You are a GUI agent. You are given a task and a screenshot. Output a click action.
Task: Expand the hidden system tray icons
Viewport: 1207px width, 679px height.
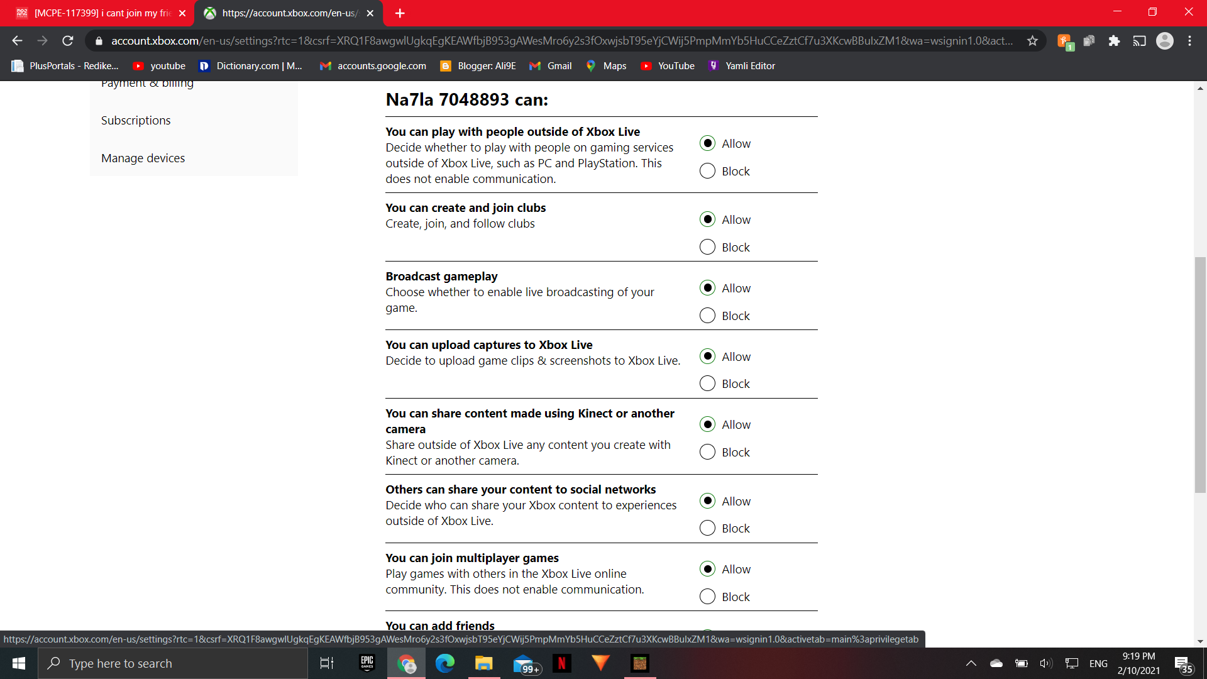click(971, 663)
